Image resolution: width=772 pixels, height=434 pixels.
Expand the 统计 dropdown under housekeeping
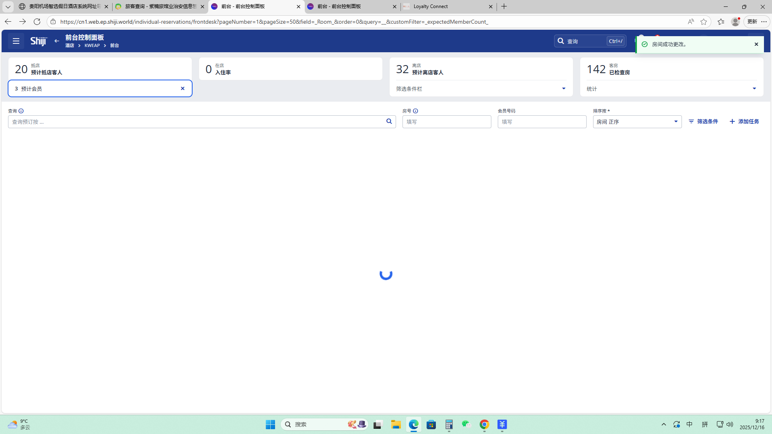pyautogui.click(x=754, y=88)
